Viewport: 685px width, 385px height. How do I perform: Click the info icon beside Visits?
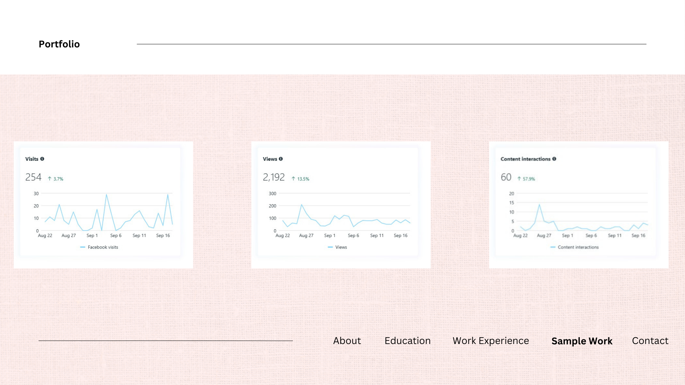tap(42, 159)
